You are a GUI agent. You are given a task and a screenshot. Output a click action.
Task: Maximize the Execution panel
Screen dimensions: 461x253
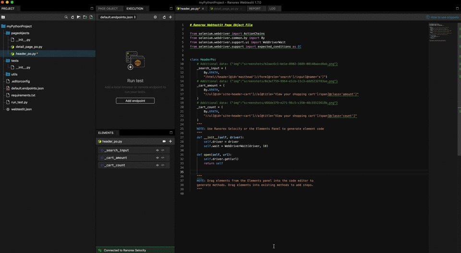[x=171, y=9]
